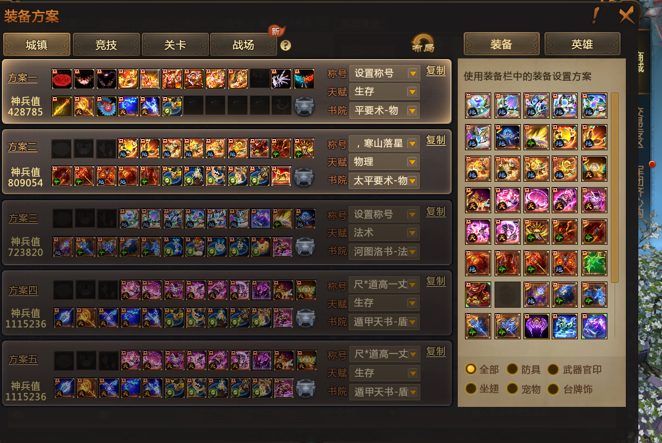Click the 方案五 scheme name
Viewport: 662px width, 443px height.
[x=23, y=360]
